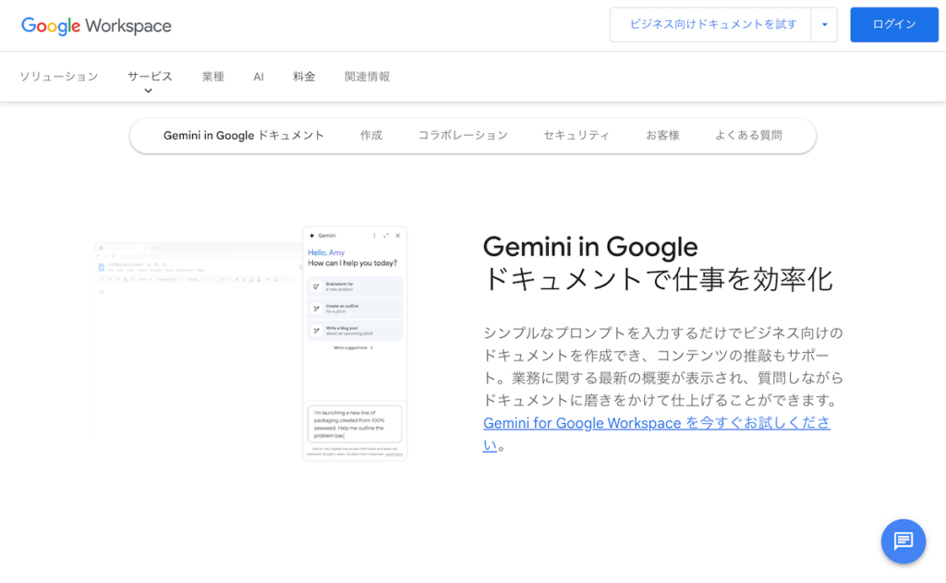
Task: Click the heading Gemini in Google ドキュメントで仕事を効率化
Action: [x=658, y=263]
